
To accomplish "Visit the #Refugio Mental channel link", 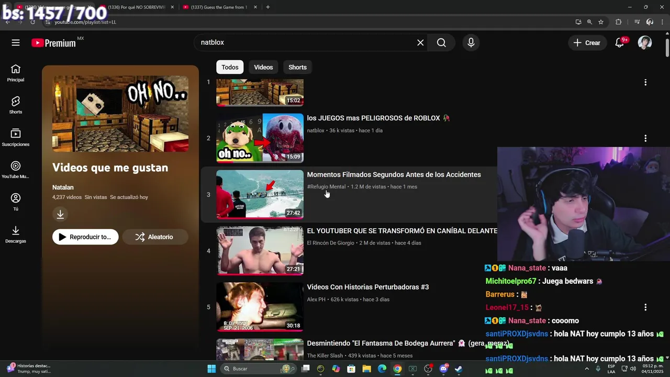I will [326, 187].
